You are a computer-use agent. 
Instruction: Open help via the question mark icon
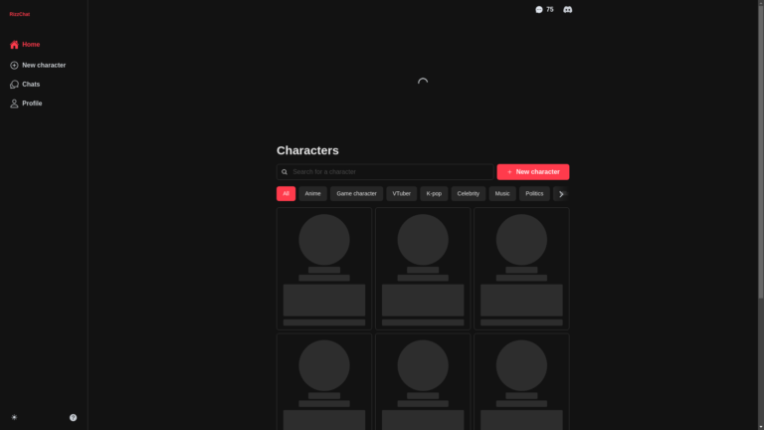(x=73, y=417)
